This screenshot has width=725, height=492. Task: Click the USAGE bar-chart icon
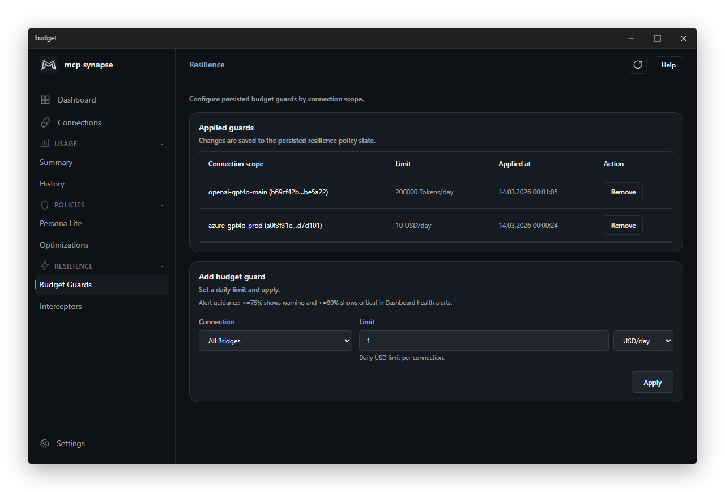click(x=44, y=143)
